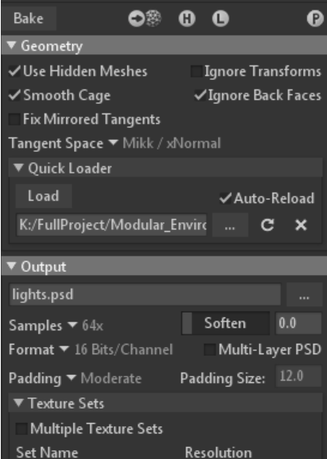327x459 pixels.
Task: Click the Load button
Action: click(44, 196)
